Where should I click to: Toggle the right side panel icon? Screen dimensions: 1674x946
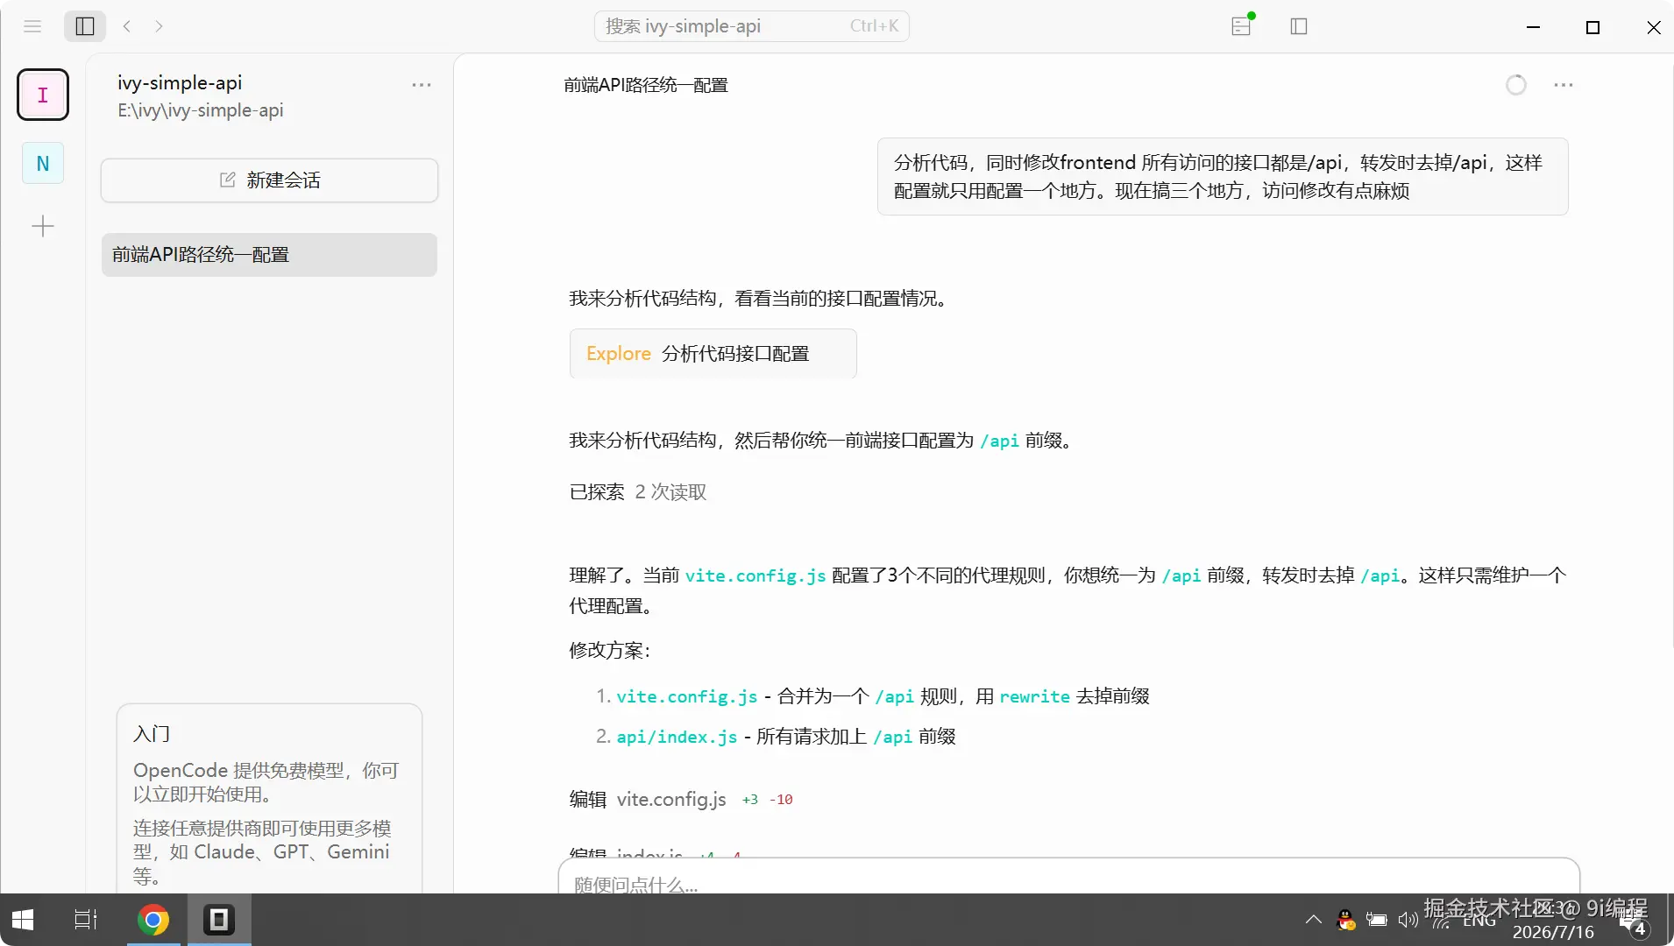pyautogui.click(x=1299, y=26)
